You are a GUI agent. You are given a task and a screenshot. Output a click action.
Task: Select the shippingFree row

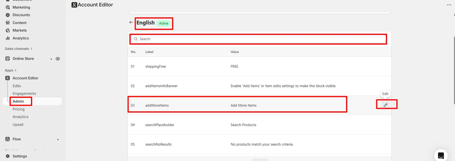click(x=259, y=66)
